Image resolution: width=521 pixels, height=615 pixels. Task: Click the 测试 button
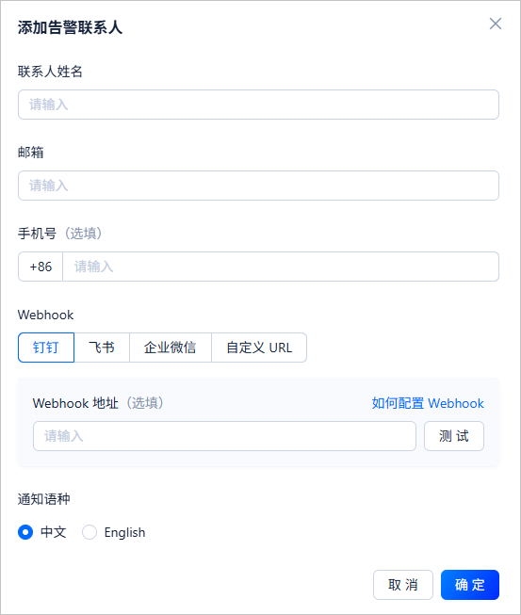(454, 436)
